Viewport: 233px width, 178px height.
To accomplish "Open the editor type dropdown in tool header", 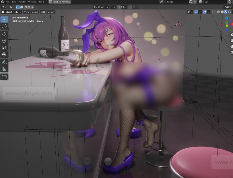I will [x=3, y=7].
